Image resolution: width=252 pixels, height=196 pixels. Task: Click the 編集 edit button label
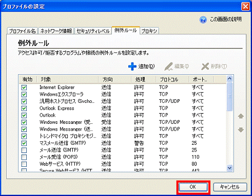(x=182, y=67)
